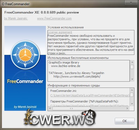Open the by Marek Jasinski link
Viewport: 139px width, 130px height.
[16, 18]
